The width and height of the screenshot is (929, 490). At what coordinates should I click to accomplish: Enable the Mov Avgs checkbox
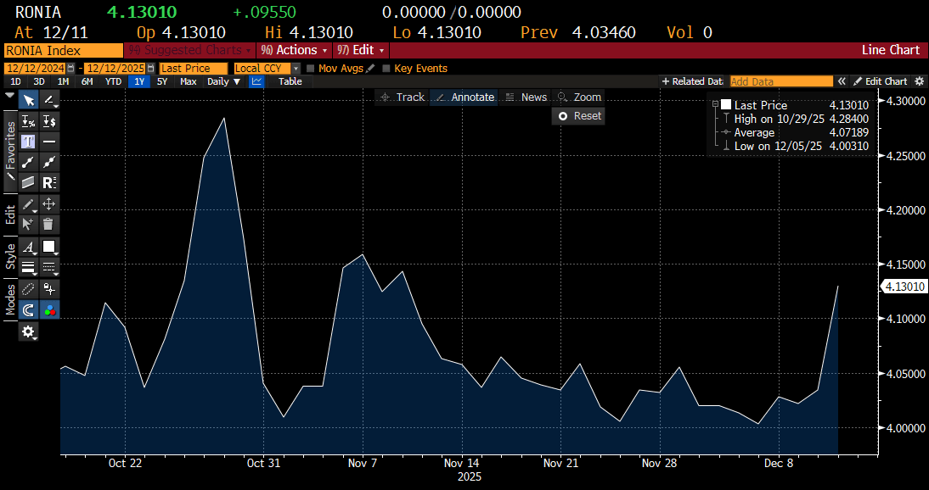click(x=311, y=68)
